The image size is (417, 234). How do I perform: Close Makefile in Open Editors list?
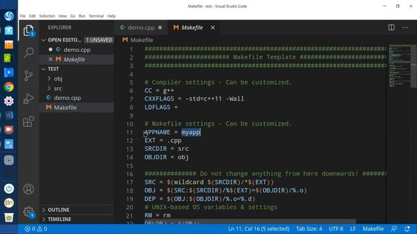51,59
